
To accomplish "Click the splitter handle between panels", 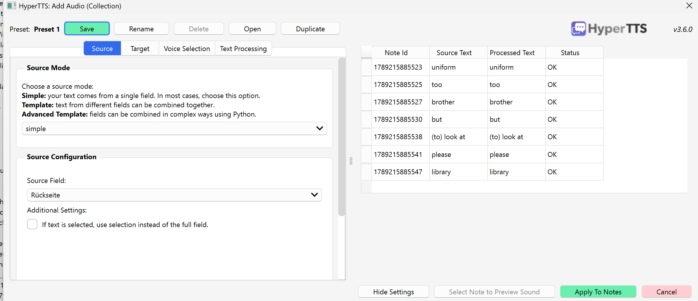I will [351, 161].
